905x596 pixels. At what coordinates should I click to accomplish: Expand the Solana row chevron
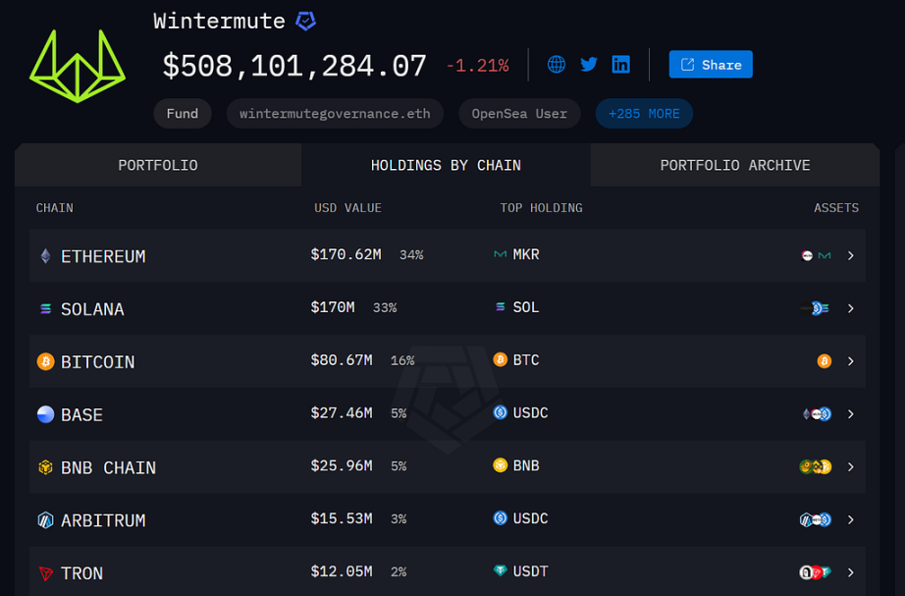pyautogui.click(x=851, y=308)
